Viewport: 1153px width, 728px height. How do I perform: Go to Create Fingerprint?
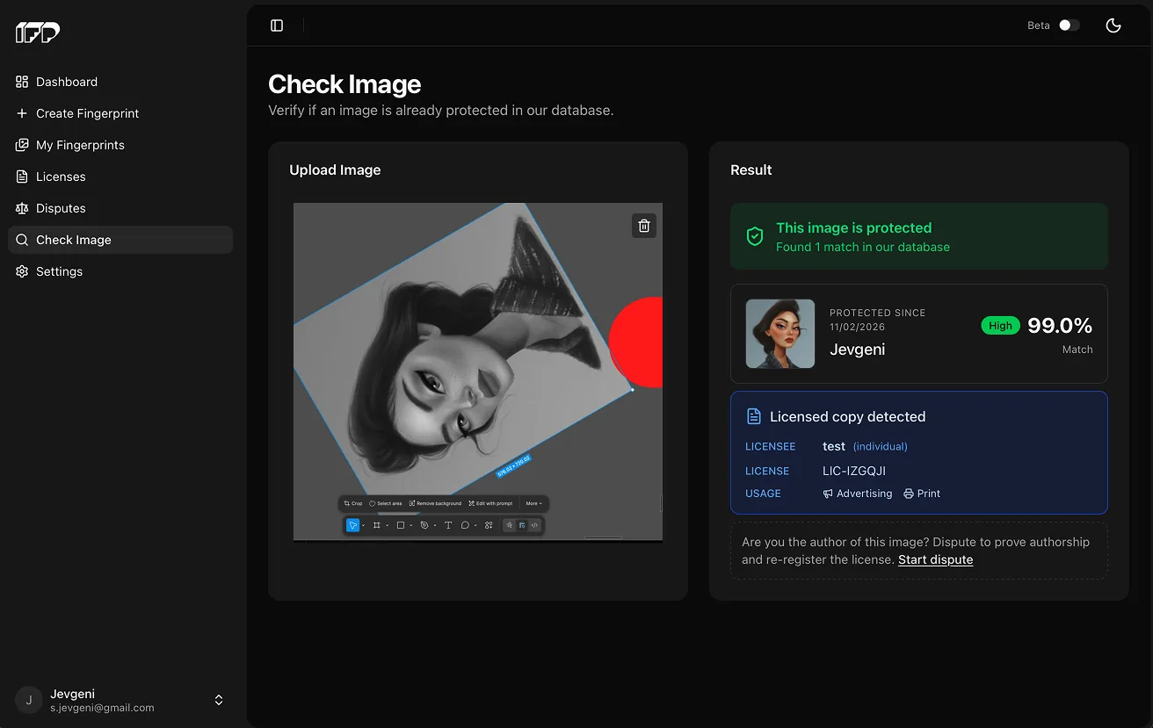coord(120,113)
